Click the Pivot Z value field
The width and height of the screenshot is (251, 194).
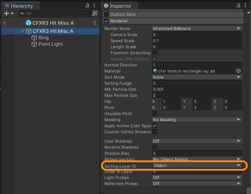(x=233, y=107)
